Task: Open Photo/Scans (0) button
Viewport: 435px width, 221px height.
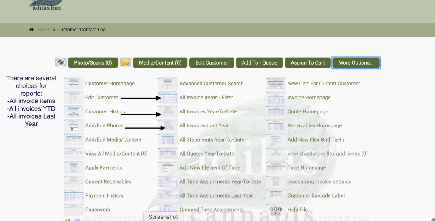Action: pos(93,63)
